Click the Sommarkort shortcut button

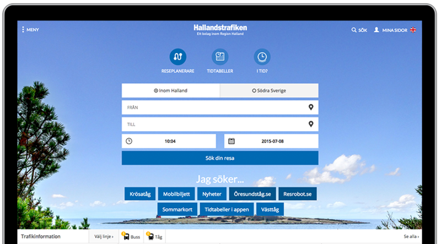click(177, 209)
